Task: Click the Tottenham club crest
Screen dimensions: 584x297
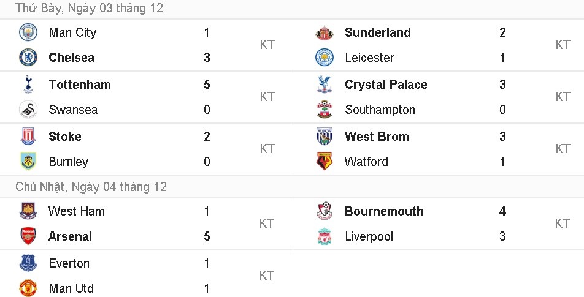Action: tap(28, 85)
